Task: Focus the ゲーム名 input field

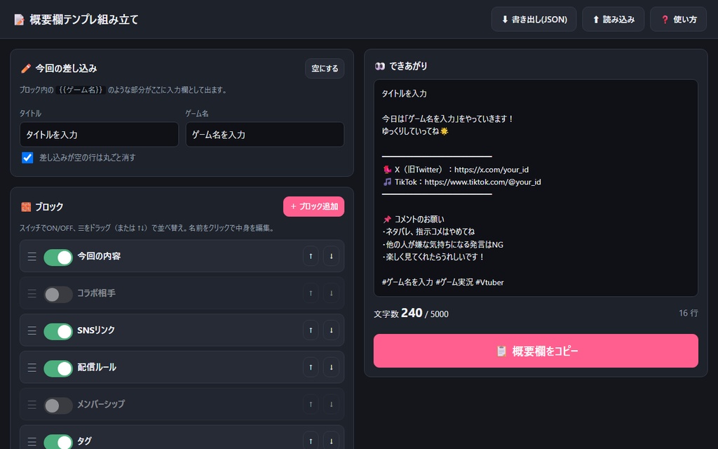Action: pyautogui.click(x=264, y=135)
